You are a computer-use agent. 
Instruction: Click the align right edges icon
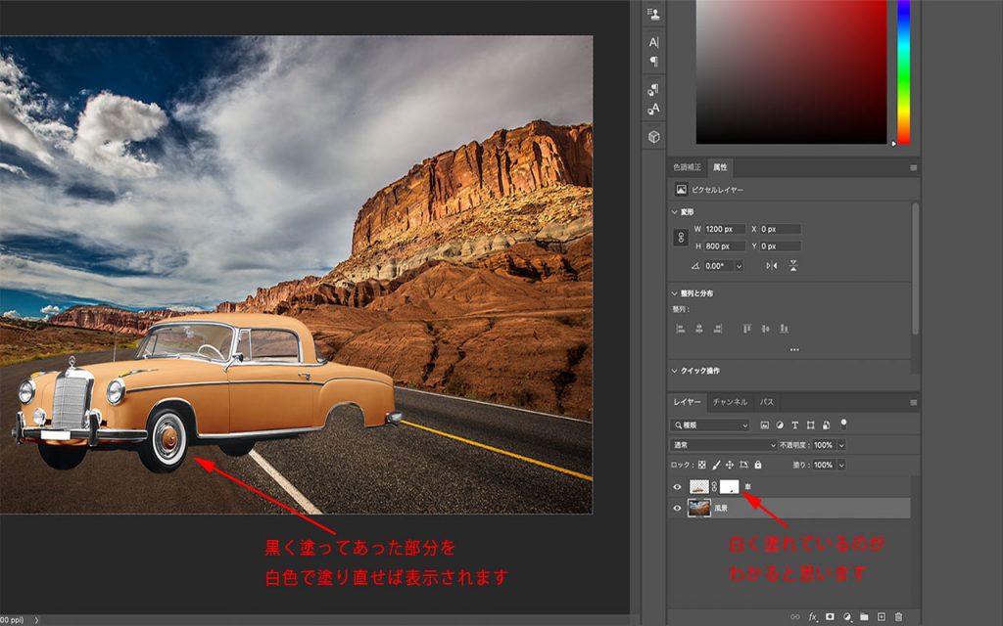pyautogui.click(x=718, y=329)
